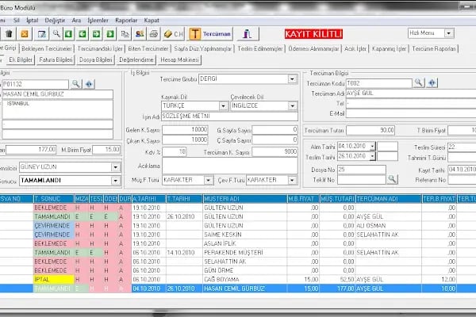Click the Dosya Bilgileri button

tap(96, 59)
